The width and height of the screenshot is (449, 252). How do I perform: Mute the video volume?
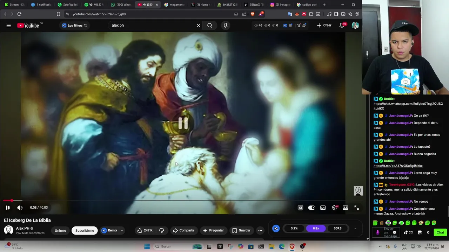click(20, 208)
